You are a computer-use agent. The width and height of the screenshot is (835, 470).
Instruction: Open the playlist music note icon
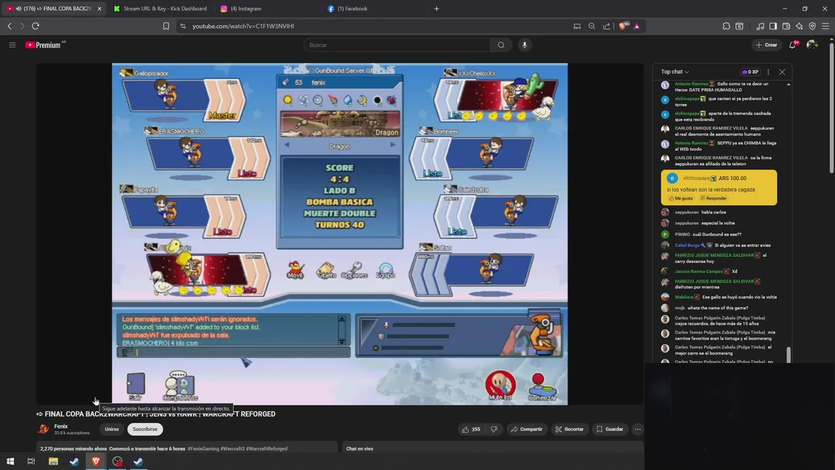[x=760, y=26]
